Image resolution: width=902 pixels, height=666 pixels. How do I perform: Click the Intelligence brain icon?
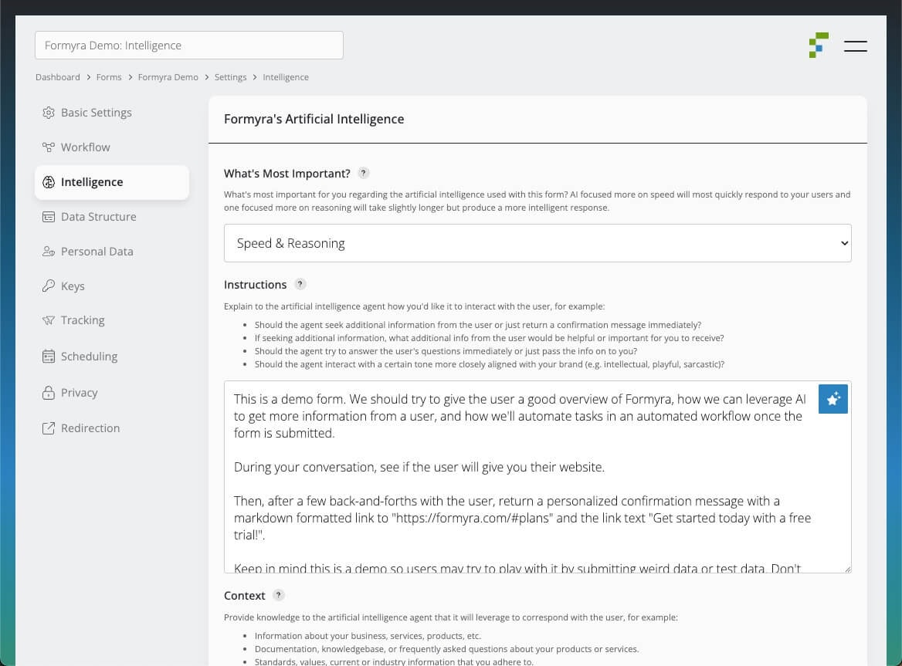coord(49,182)
